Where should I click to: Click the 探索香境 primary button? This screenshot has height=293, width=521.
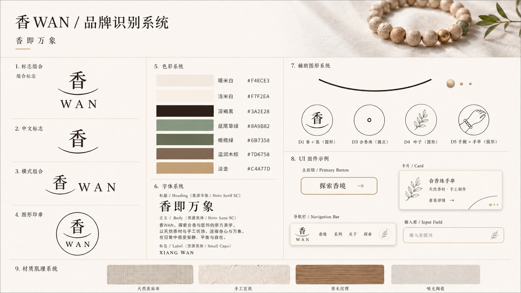(x=339, y=186)
